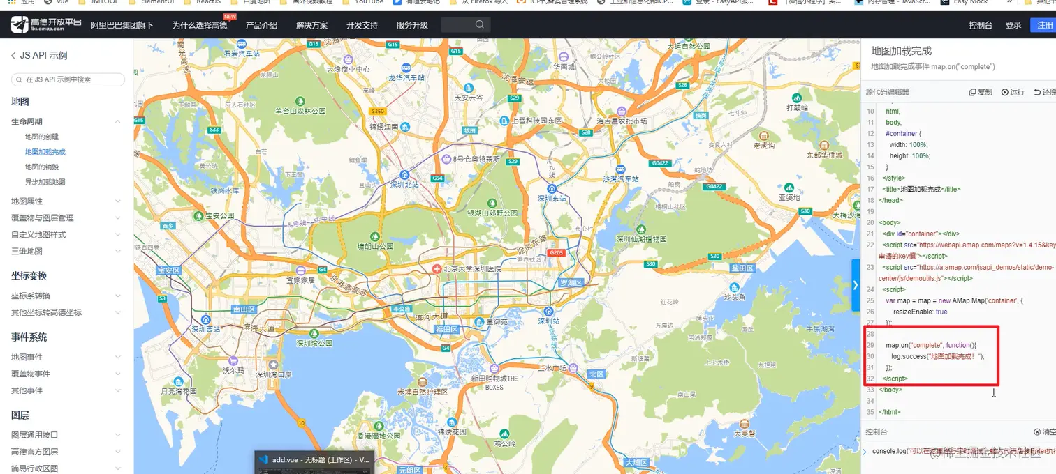Click code line 30 log.success text
The height and width of the screenshot is (474, 1056).
click(938, 356)
